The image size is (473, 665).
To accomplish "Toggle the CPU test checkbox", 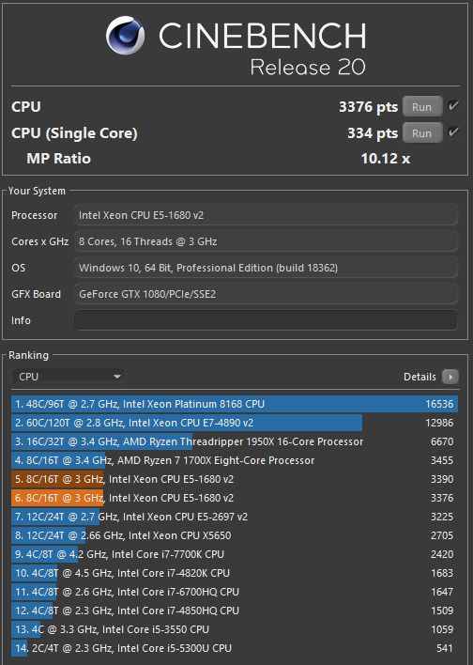I will pyautogui.click(x=453, y=105).
